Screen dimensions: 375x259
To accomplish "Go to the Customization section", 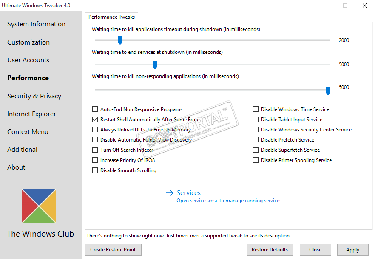I will pos(28,42).
